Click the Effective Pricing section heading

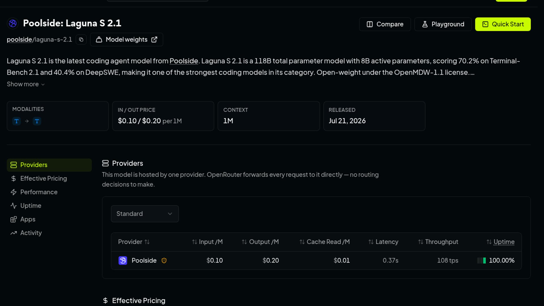point(139,300)
